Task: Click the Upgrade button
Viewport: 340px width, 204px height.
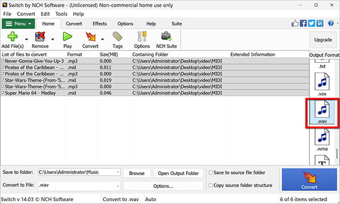Action: pos(323,40)
